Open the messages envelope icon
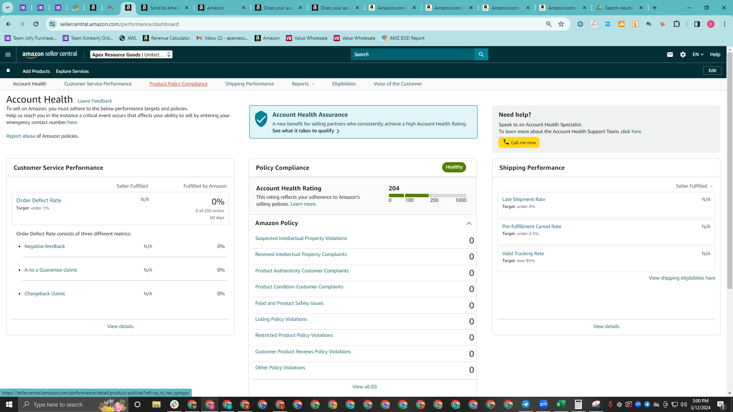The height and width of the screenshot is (412, 733). pyautogui.click(x=670, y=55)
